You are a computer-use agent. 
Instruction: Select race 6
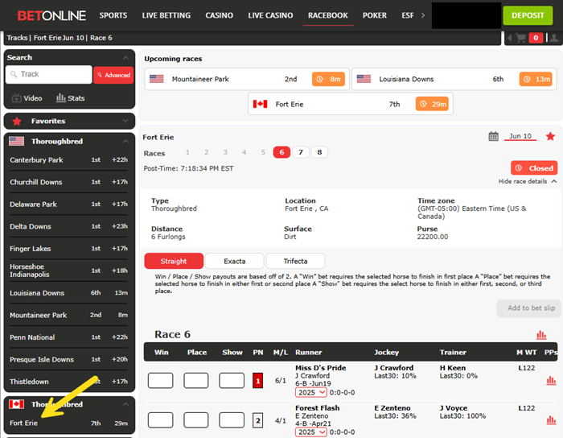(x=281, y=152)
